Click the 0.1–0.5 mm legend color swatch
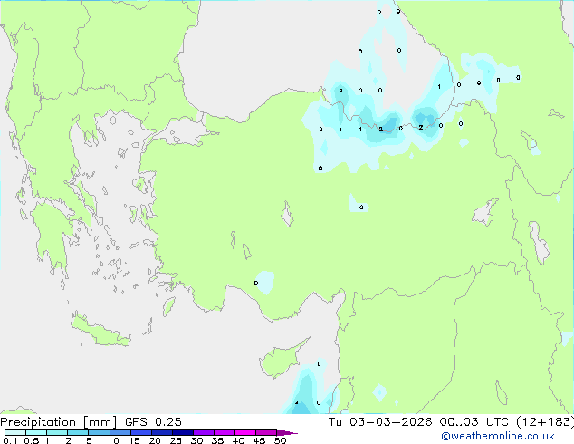Screen dimensions: 574x444 coord(15,432)
